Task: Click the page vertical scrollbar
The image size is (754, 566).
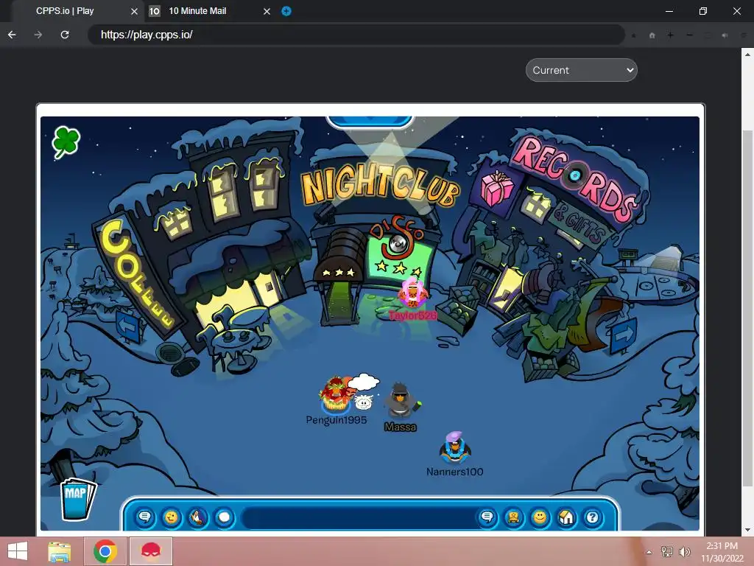Action: pyautogui.click(x=747, y=308)
